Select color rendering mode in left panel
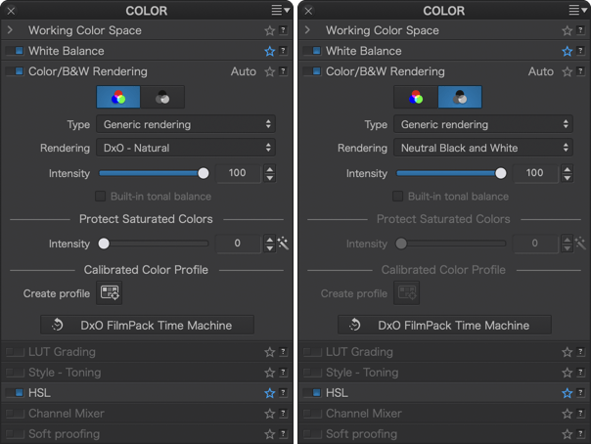Viewport: 591px width, 444px height. 118,97
